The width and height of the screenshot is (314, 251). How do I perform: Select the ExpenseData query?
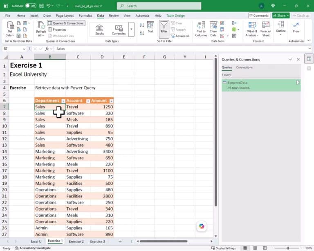click(261, 85)
